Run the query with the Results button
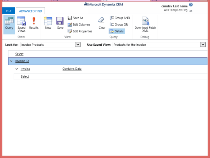Image resolution: width=210 pixels, height=158 pixels. (x=34, y=23)
